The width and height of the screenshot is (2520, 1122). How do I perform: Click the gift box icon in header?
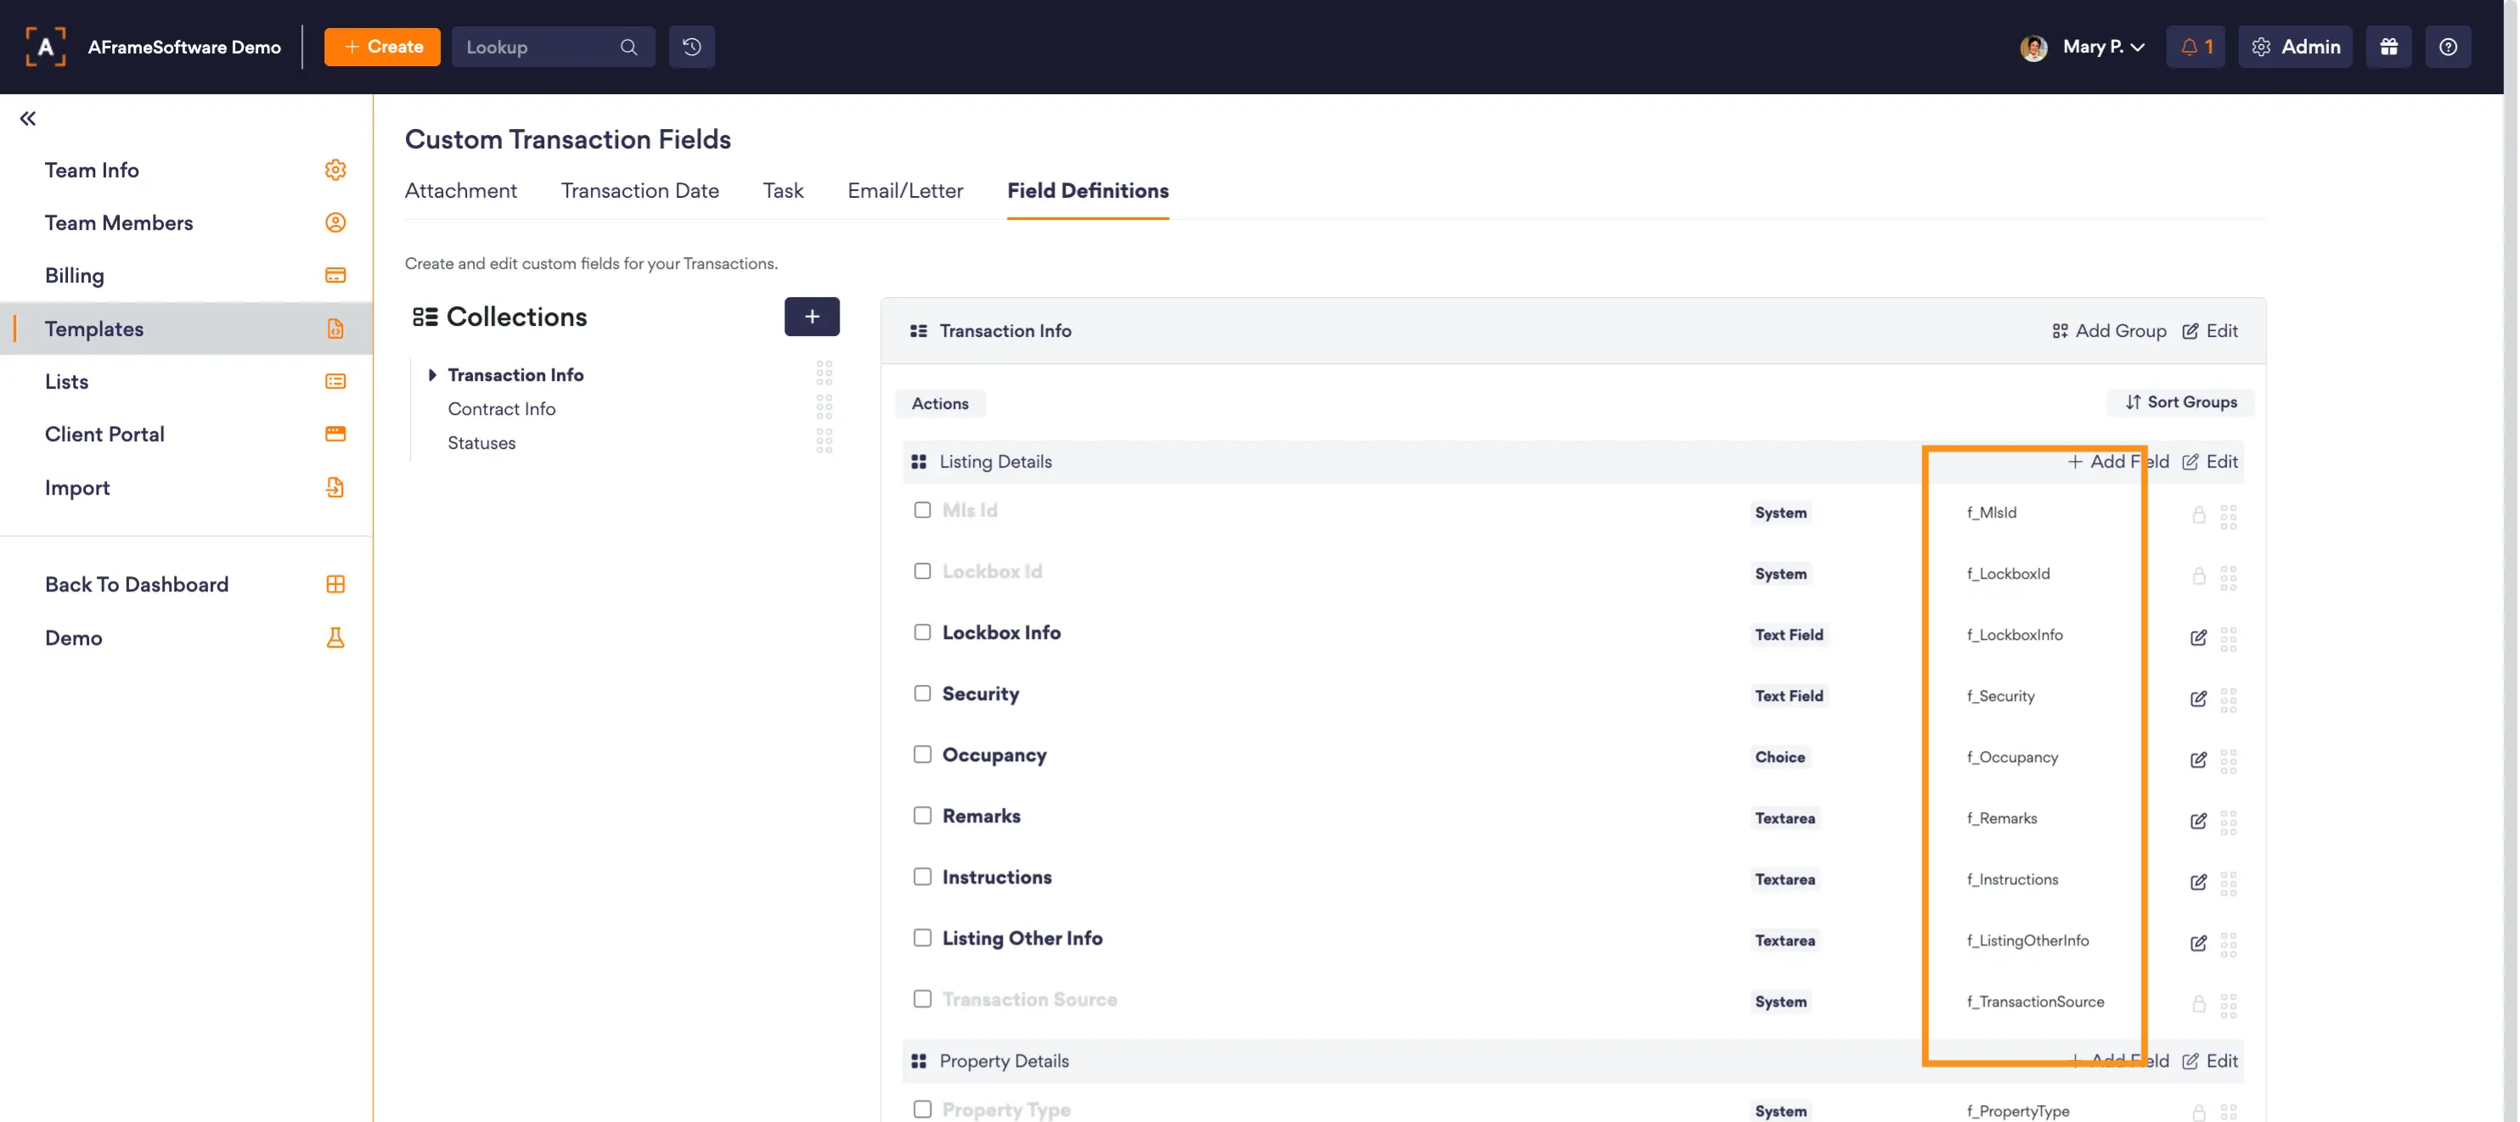2388,47
